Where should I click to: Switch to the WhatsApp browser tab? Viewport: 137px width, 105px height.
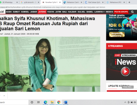pos(9,2)
